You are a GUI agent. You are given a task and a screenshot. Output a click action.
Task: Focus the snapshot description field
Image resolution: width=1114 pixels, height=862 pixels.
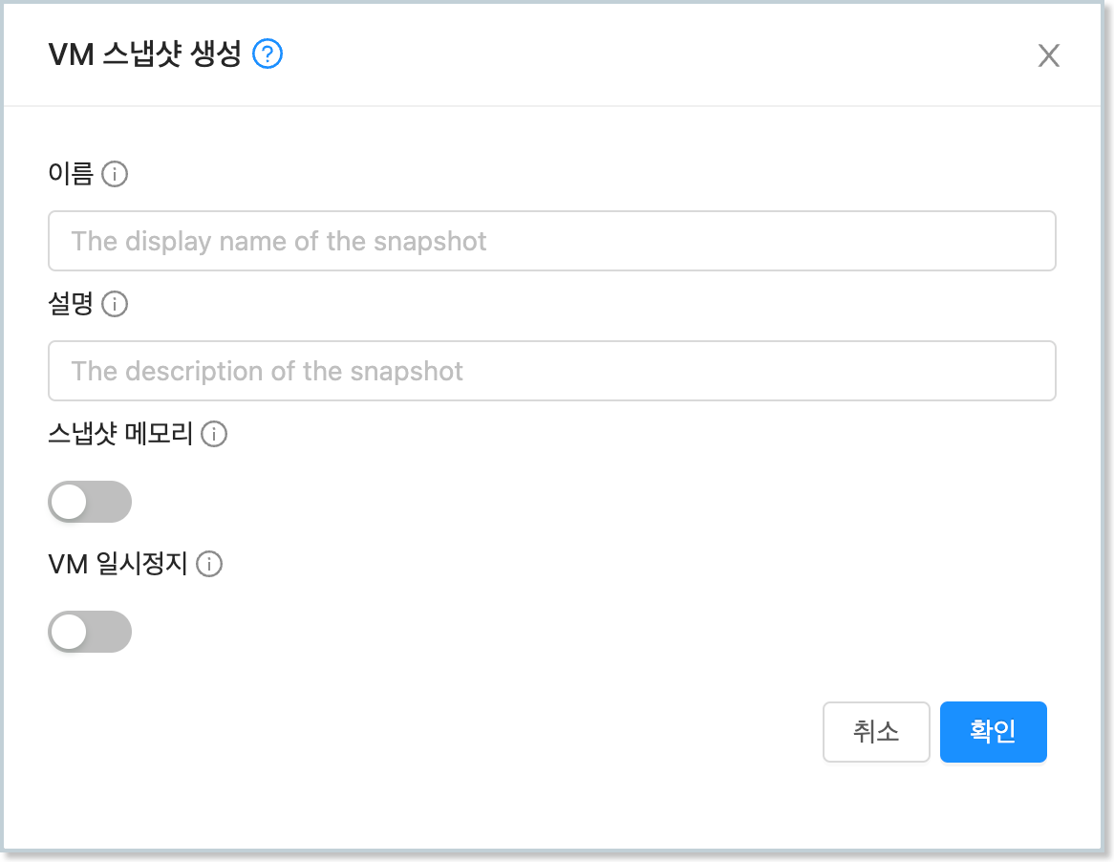point(552,371)
